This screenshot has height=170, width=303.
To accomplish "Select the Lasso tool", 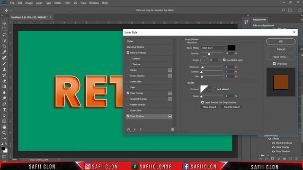I will pos(4,34).
